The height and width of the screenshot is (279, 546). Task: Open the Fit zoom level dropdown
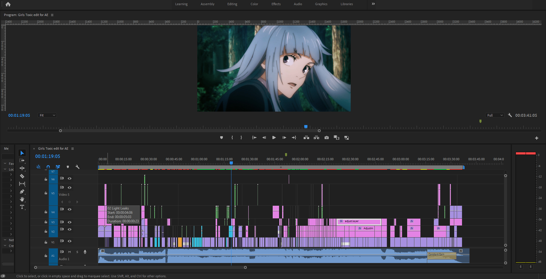pyautogui.click(x=47, y=115)
